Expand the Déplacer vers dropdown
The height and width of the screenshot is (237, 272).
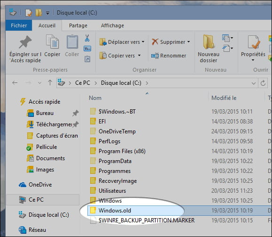[x=143, y=42]
